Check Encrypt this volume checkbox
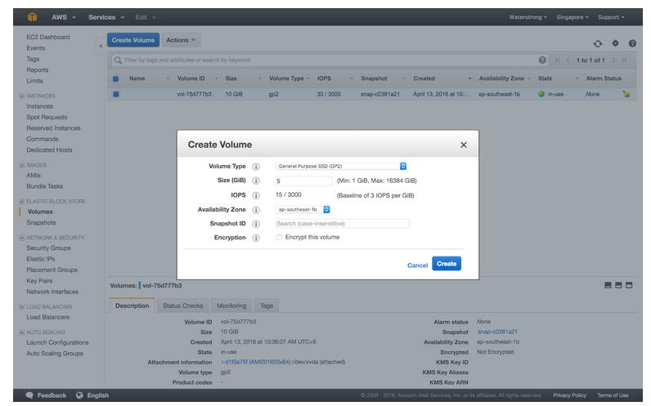The height and width of the screenshot is (406, 651). click(x=279, y=237)
